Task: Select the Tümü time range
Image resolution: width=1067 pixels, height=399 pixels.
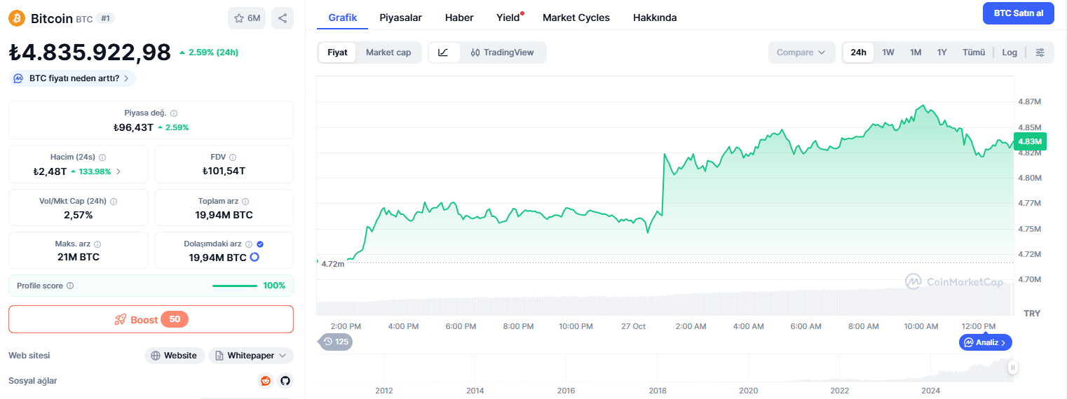Action: point(974,52)
